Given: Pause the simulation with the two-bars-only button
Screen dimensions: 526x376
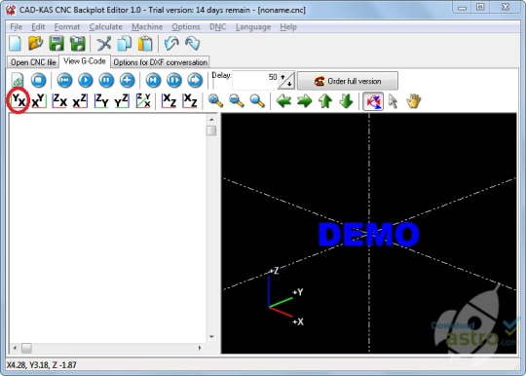Looking at the screenshot, I should (x=106, y=81).
